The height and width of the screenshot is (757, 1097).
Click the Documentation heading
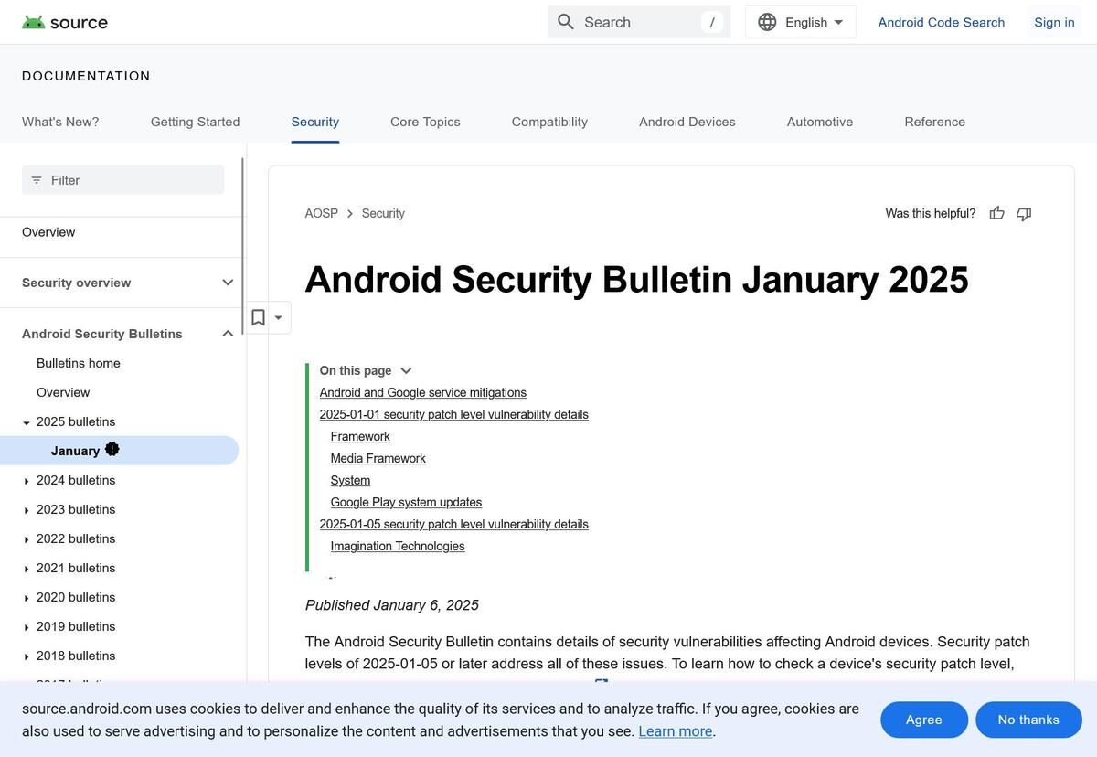tap(86, 76)
